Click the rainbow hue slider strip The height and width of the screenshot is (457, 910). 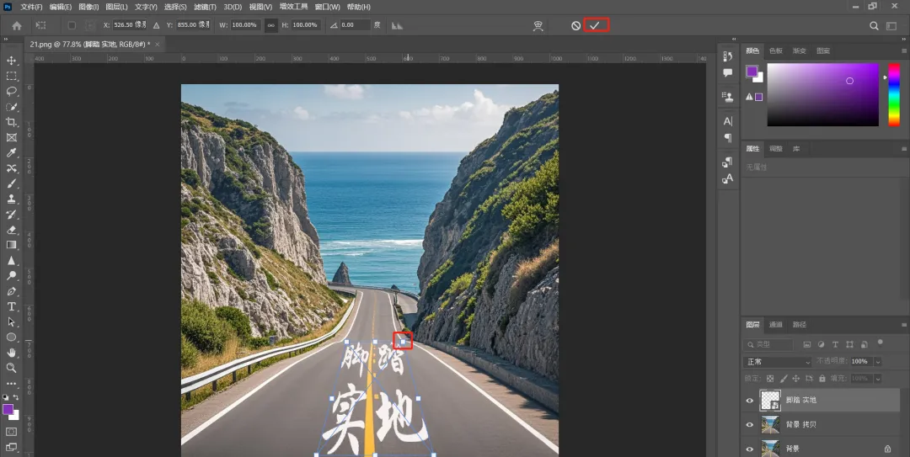(894, 94)
